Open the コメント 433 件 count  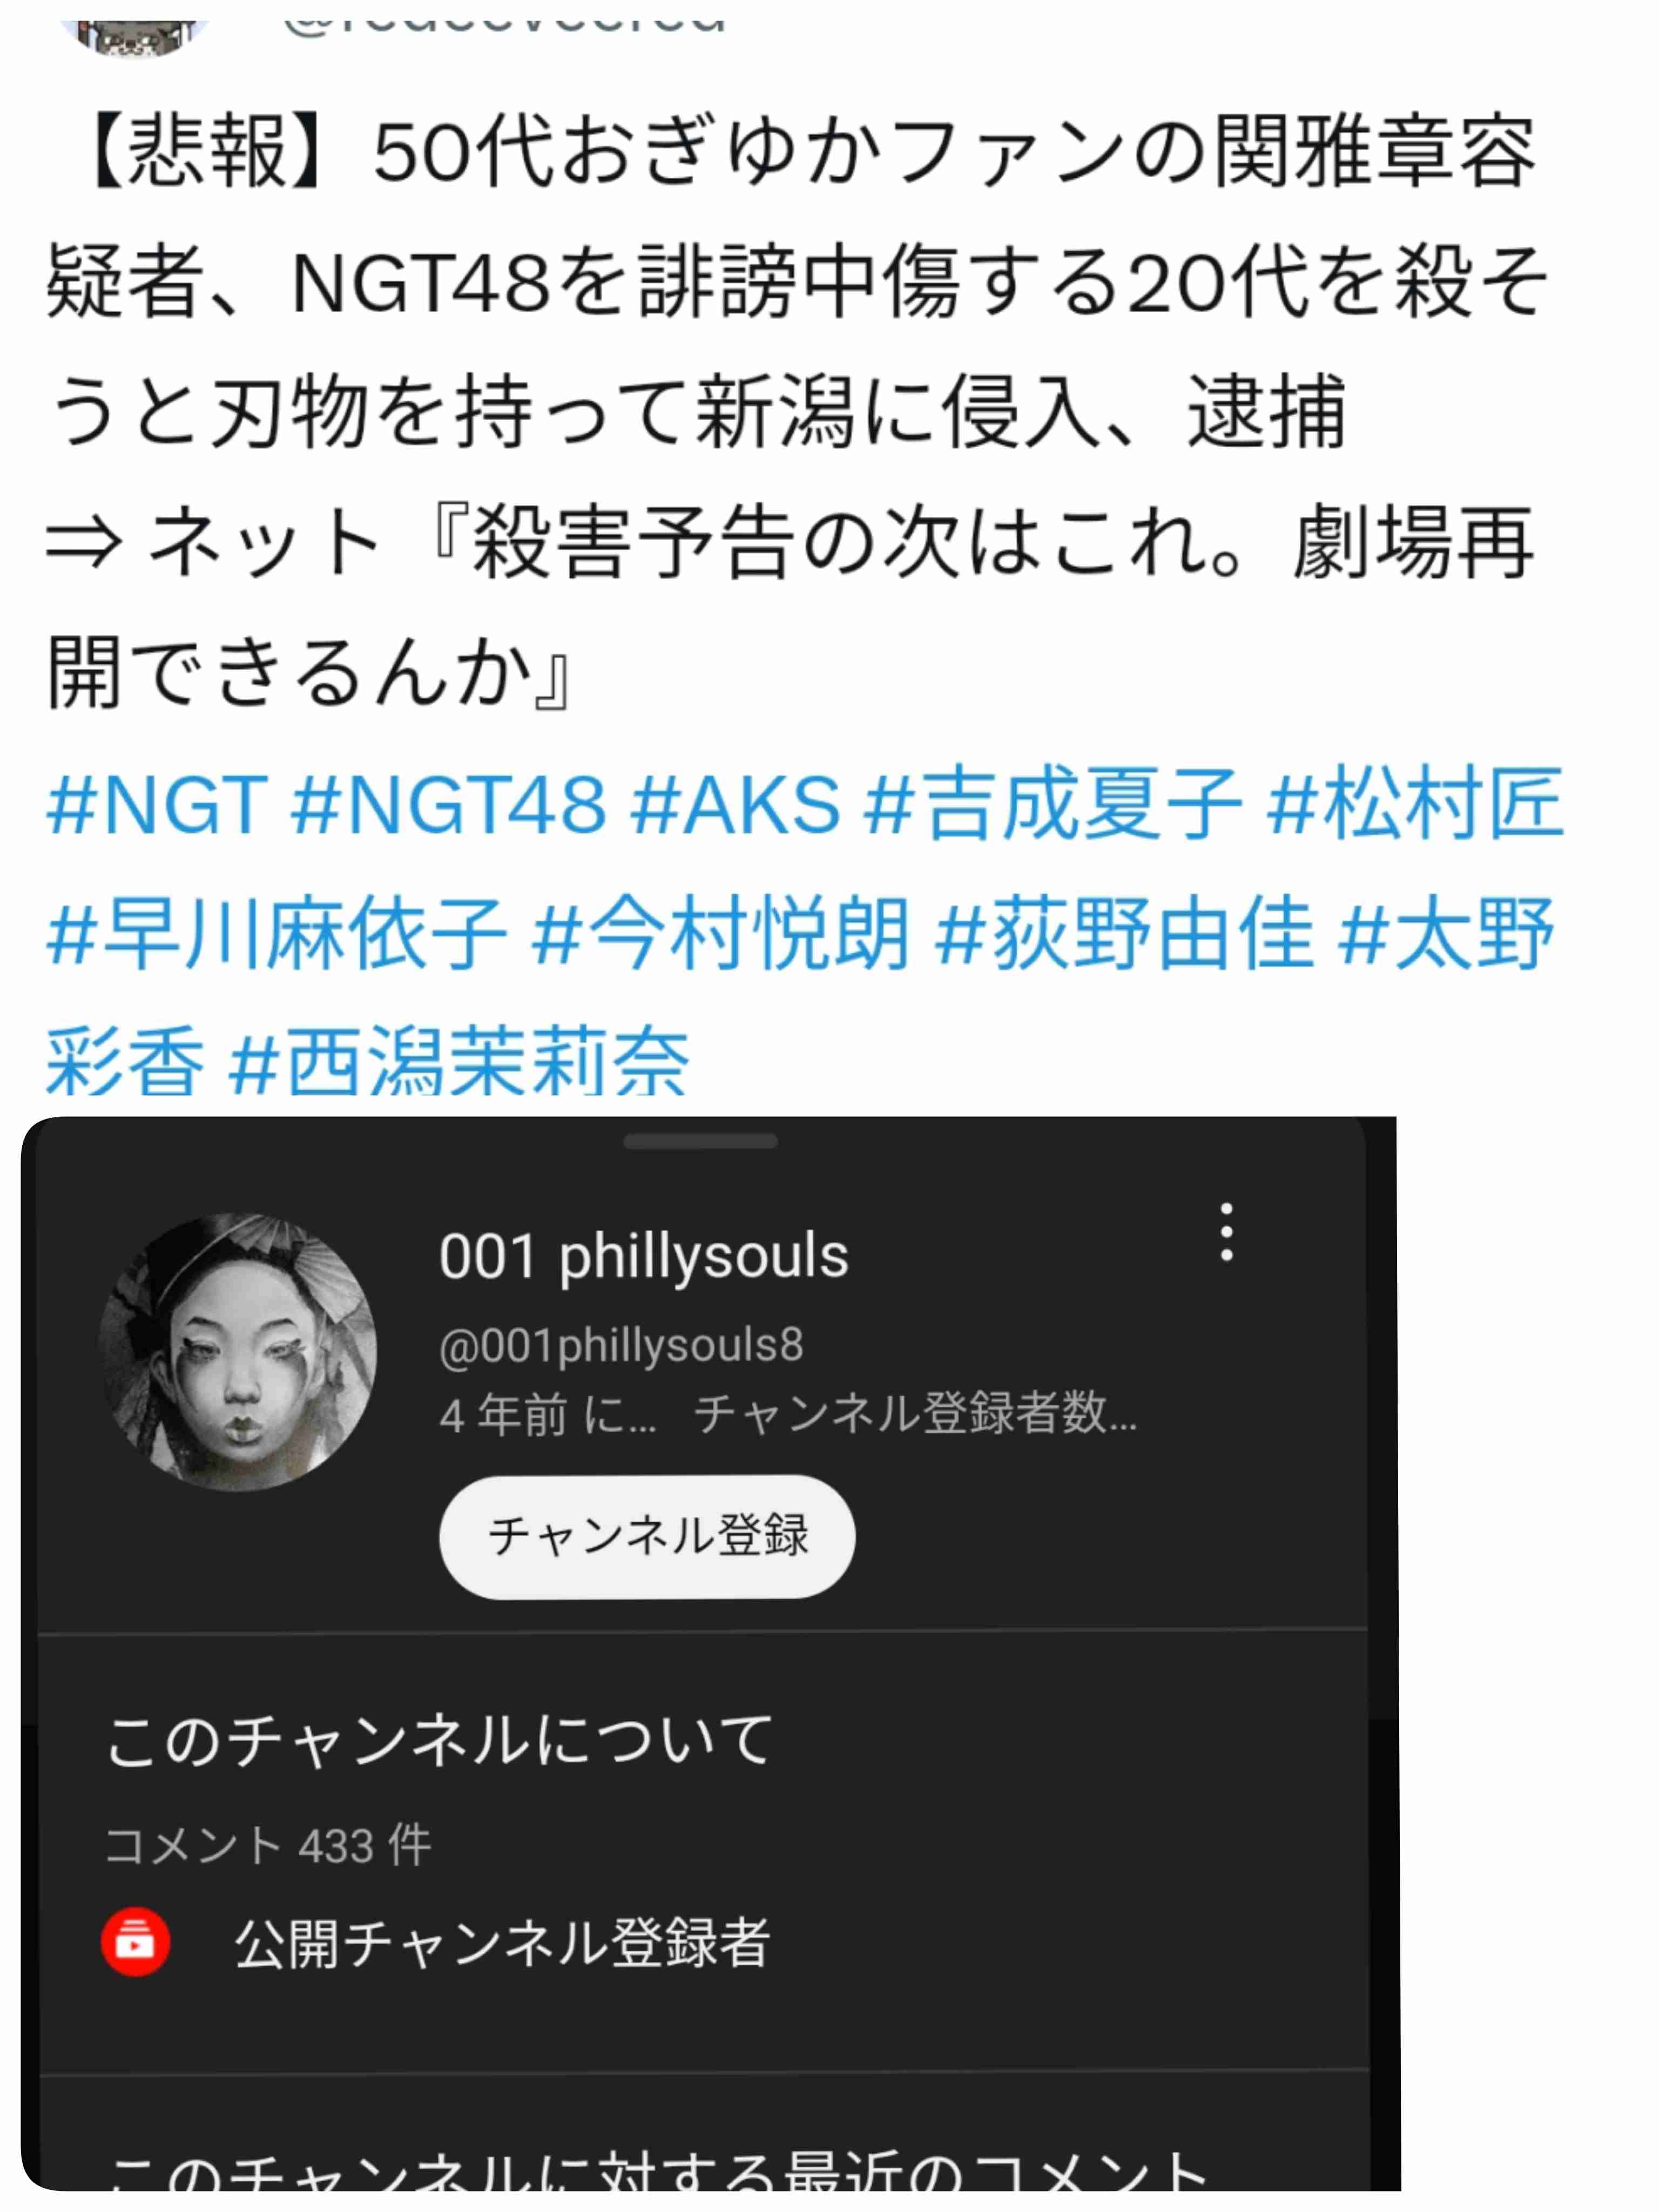coord(268,1845)
